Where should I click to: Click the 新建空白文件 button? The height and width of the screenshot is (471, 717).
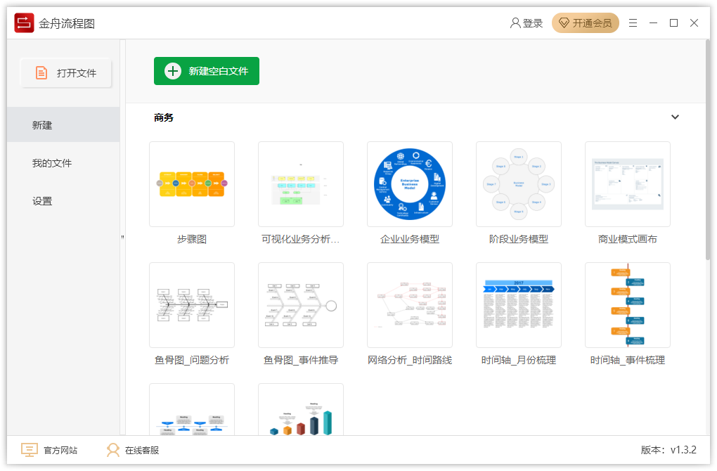click(x=207, y=71)
